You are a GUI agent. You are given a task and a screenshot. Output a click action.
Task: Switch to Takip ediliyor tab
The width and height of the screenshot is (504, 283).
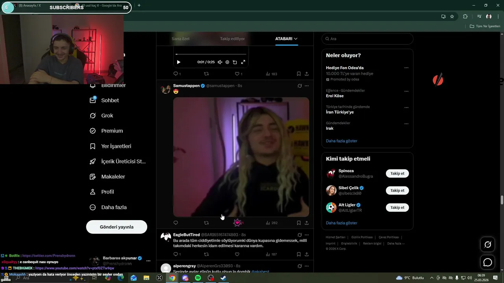232,39
